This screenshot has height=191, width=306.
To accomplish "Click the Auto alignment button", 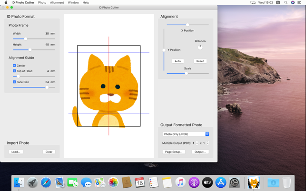I will tap(178, 61).
